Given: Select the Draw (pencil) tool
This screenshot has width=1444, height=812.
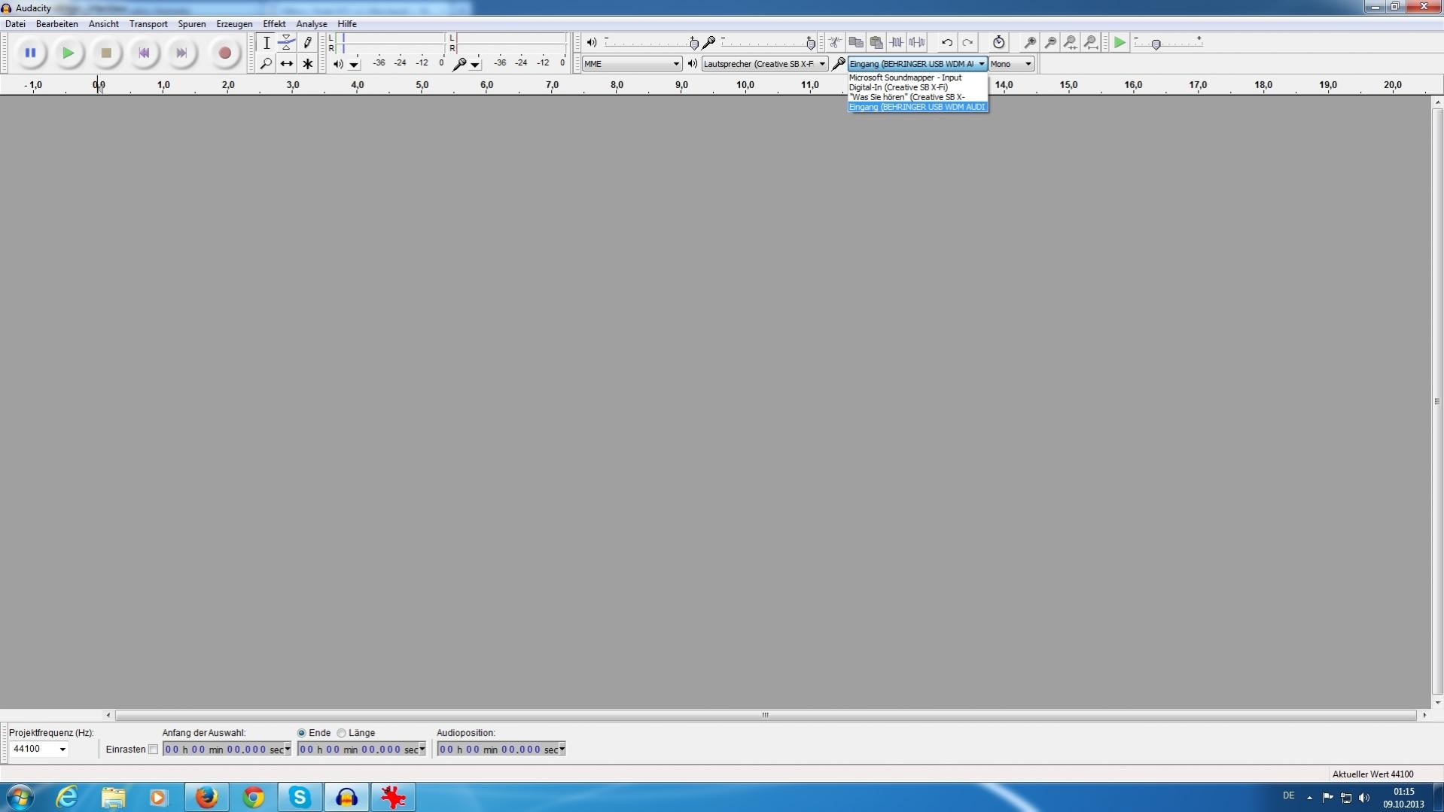Looking at the screenshot, I should pyautogui.click(x=307, y=43).
